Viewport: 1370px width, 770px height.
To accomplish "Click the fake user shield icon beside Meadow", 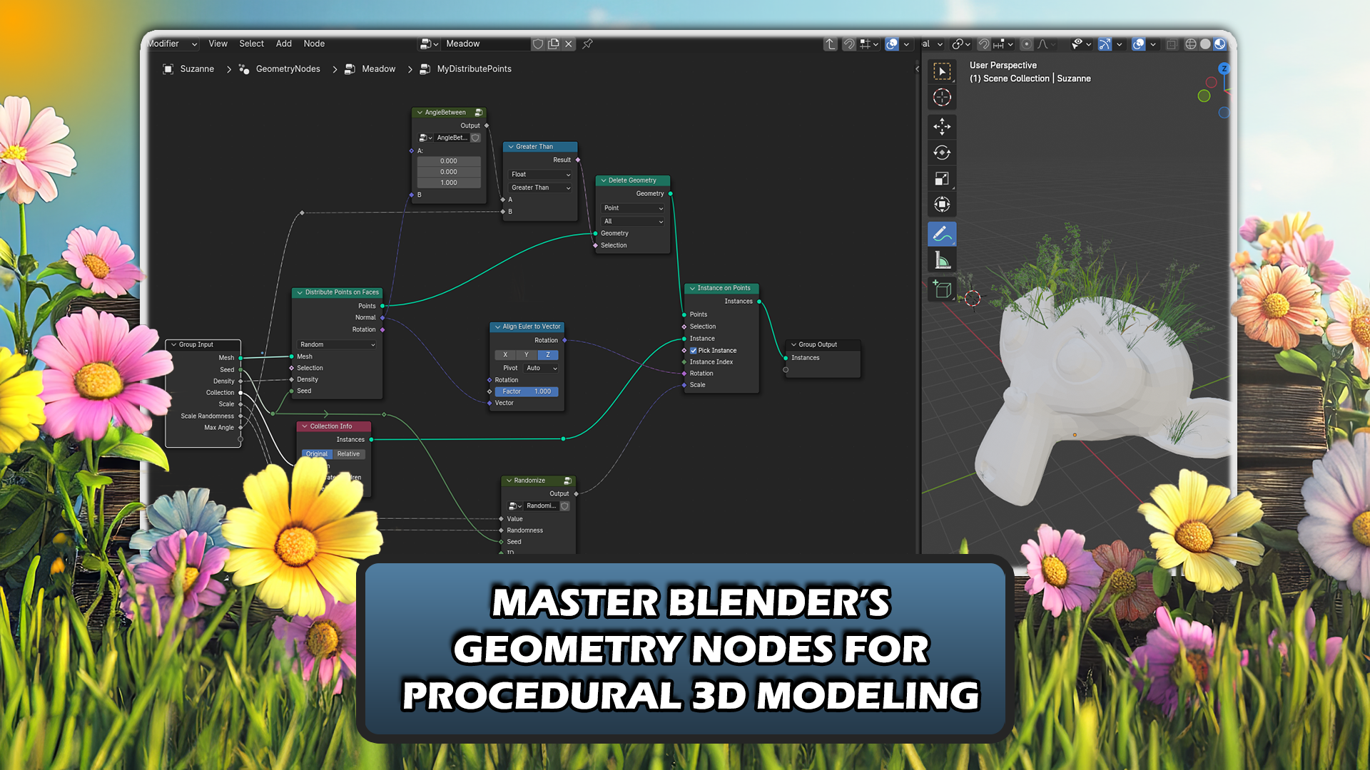I will tap(538, 44).
